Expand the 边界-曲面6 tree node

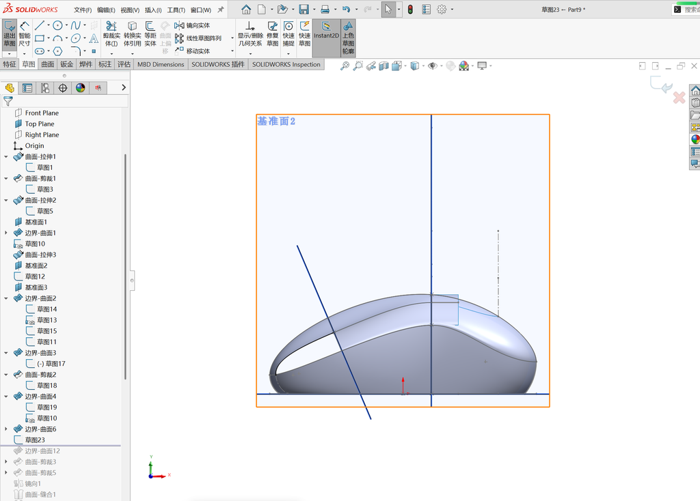click(5, 429)
